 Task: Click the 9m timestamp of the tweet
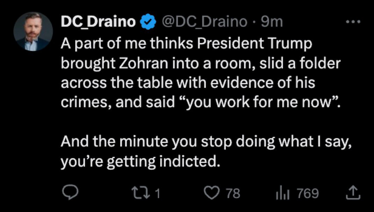click(x=272, y=22)
